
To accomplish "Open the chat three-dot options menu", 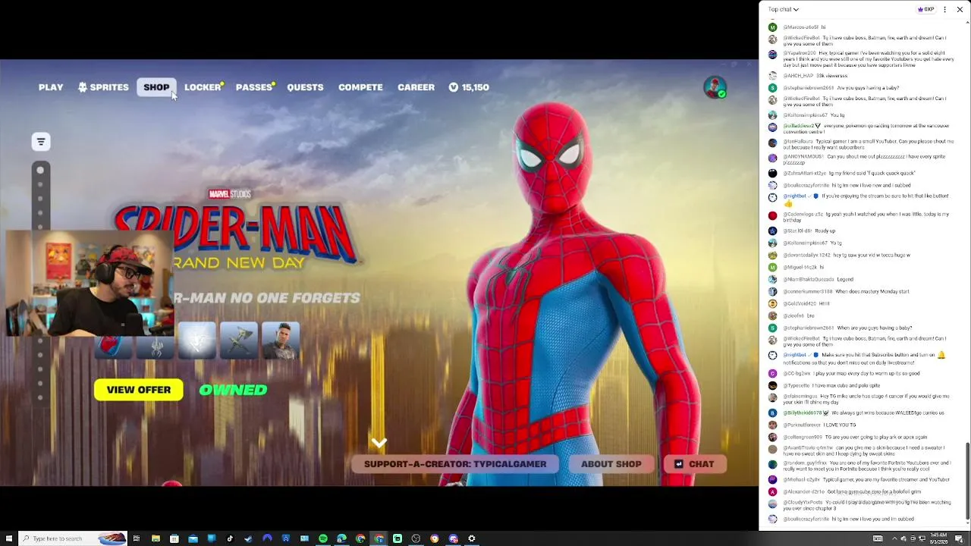I will coord(944,9).
